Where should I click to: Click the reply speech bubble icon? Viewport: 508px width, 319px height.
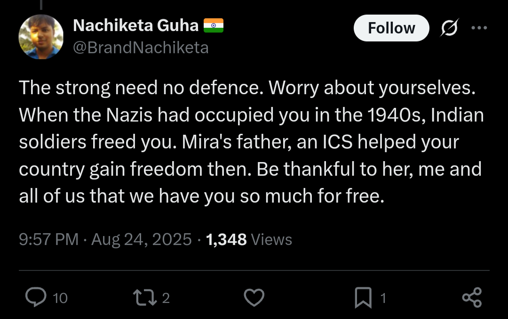pyautogui.click(x=34, y=297)
